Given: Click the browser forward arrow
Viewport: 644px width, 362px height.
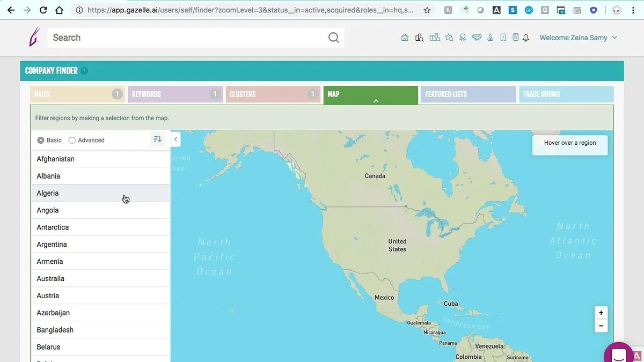Looking at the screenshot, I should [27, 10].
